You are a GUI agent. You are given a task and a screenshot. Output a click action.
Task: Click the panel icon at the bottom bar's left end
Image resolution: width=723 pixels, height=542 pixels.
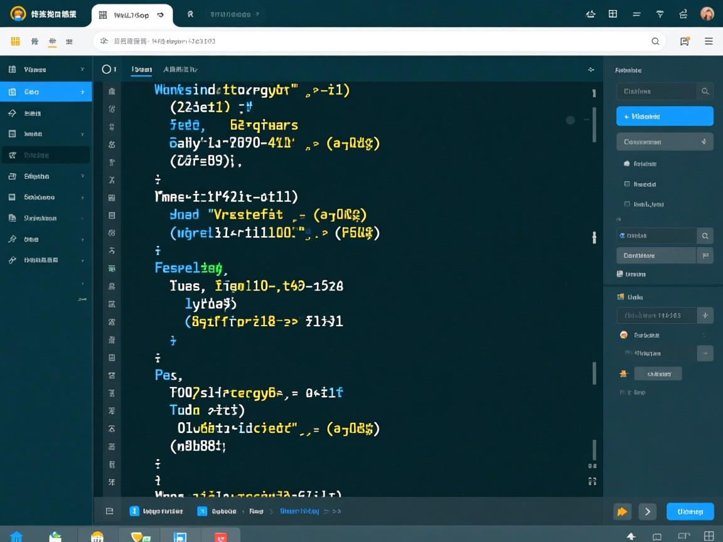(x=109, y=511)
